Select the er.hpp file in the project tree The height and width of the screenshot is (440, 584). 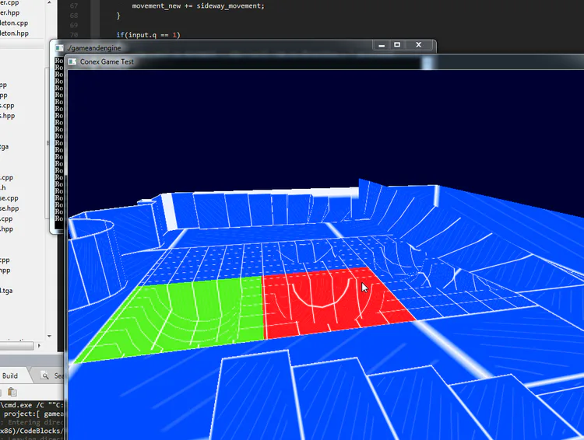pos(9,12)
